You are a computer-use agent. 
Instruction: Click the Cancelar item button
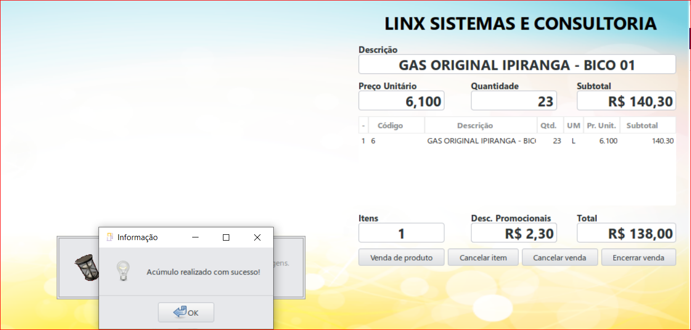pos(483,258)
